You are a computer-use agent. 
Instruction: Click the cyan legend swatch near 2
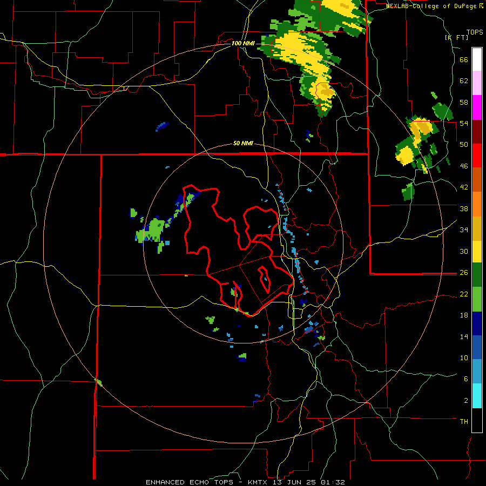pos(477,396)
